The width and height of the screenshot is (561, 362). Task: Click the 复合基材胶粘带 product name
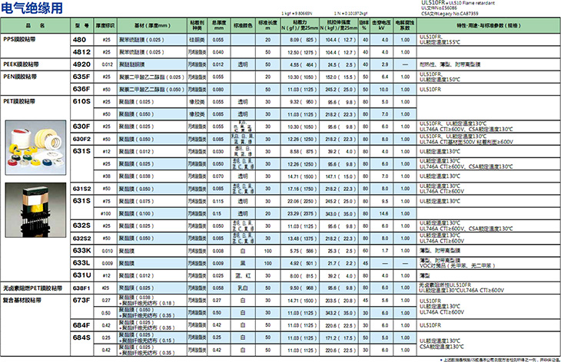pos(22,300)
